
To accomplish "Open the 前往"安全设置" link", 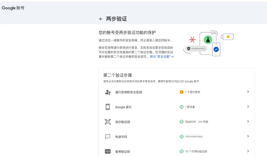I will (x=162, y=57).
